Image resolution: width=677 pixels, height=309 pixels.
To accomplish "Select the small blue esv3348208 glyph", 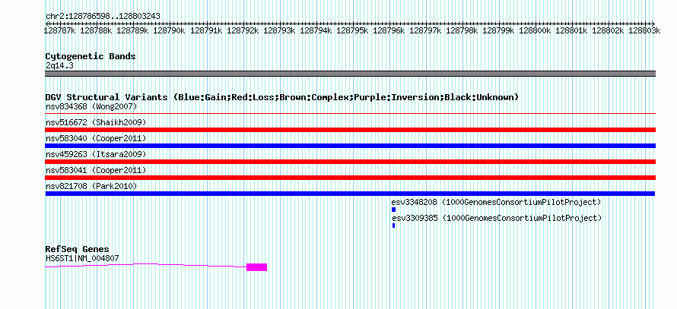I will click(394, 210).
